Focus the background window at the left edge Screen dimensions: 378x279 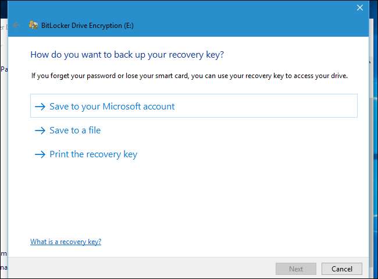point(3,146)
